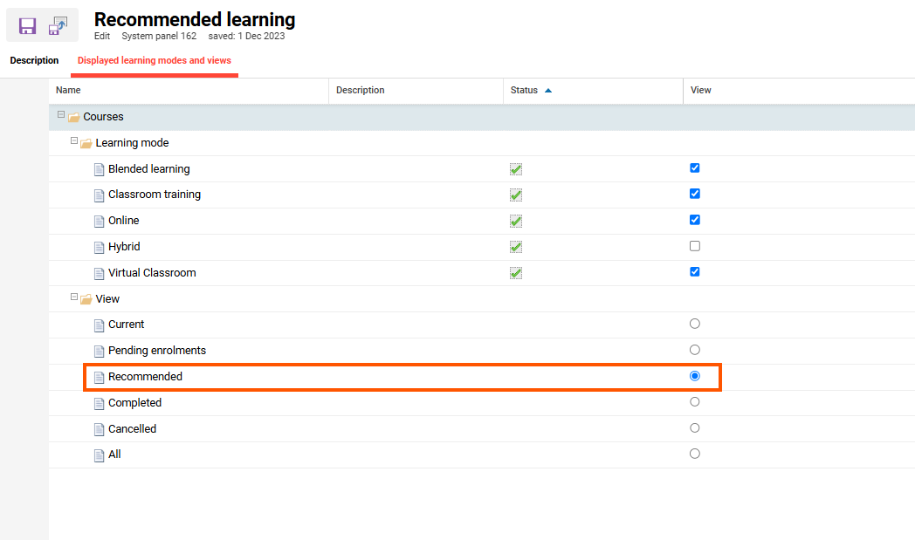Select the Current view radio button

click(x=695, y=324)
